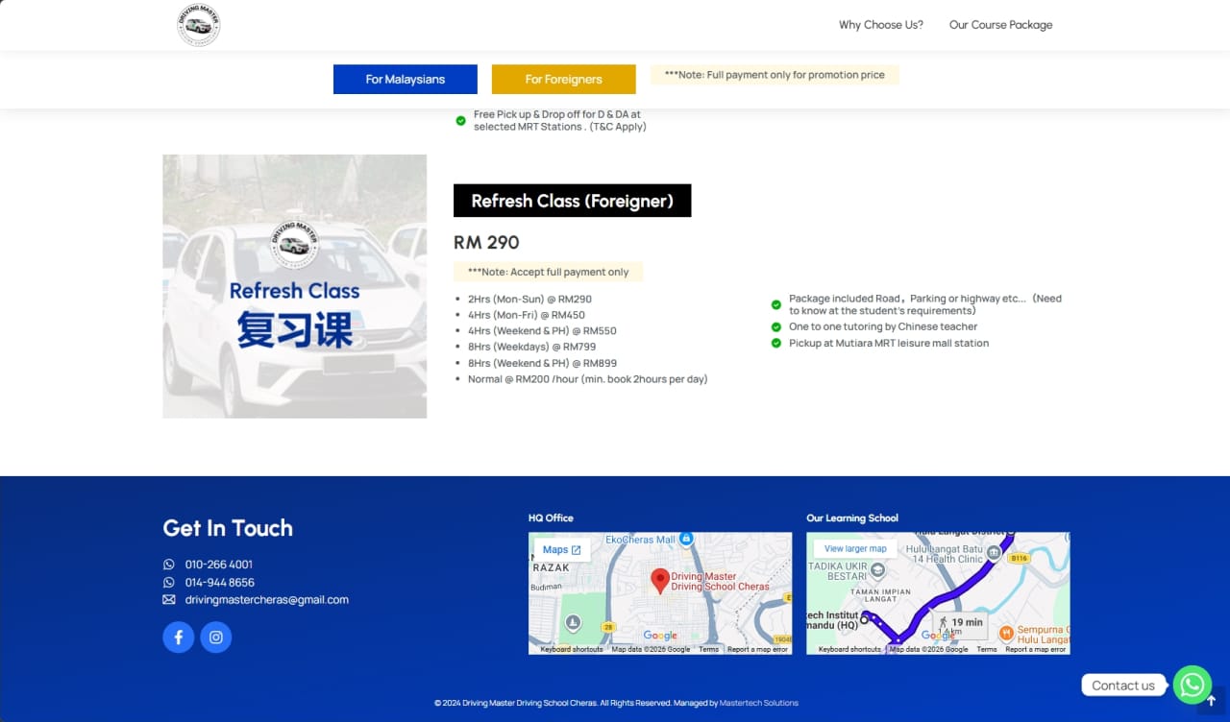Click green check beside Package included Road
The width and height of the screenshot is (1230, 722).
(x=776, y=304)
